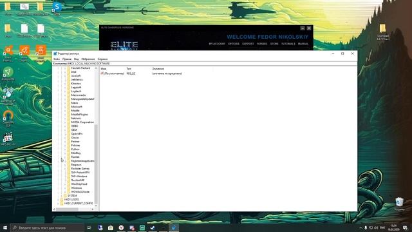Open the Справка menu
Image resolution: width=412 pixels, height=232 pixels.
(x=102, y=59)
